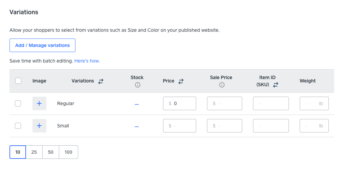Click swap arrows icon next to Item ID (SKU)
Image resolution: width=344 pixels, height=170 pixels.
[x=275, y=85]
